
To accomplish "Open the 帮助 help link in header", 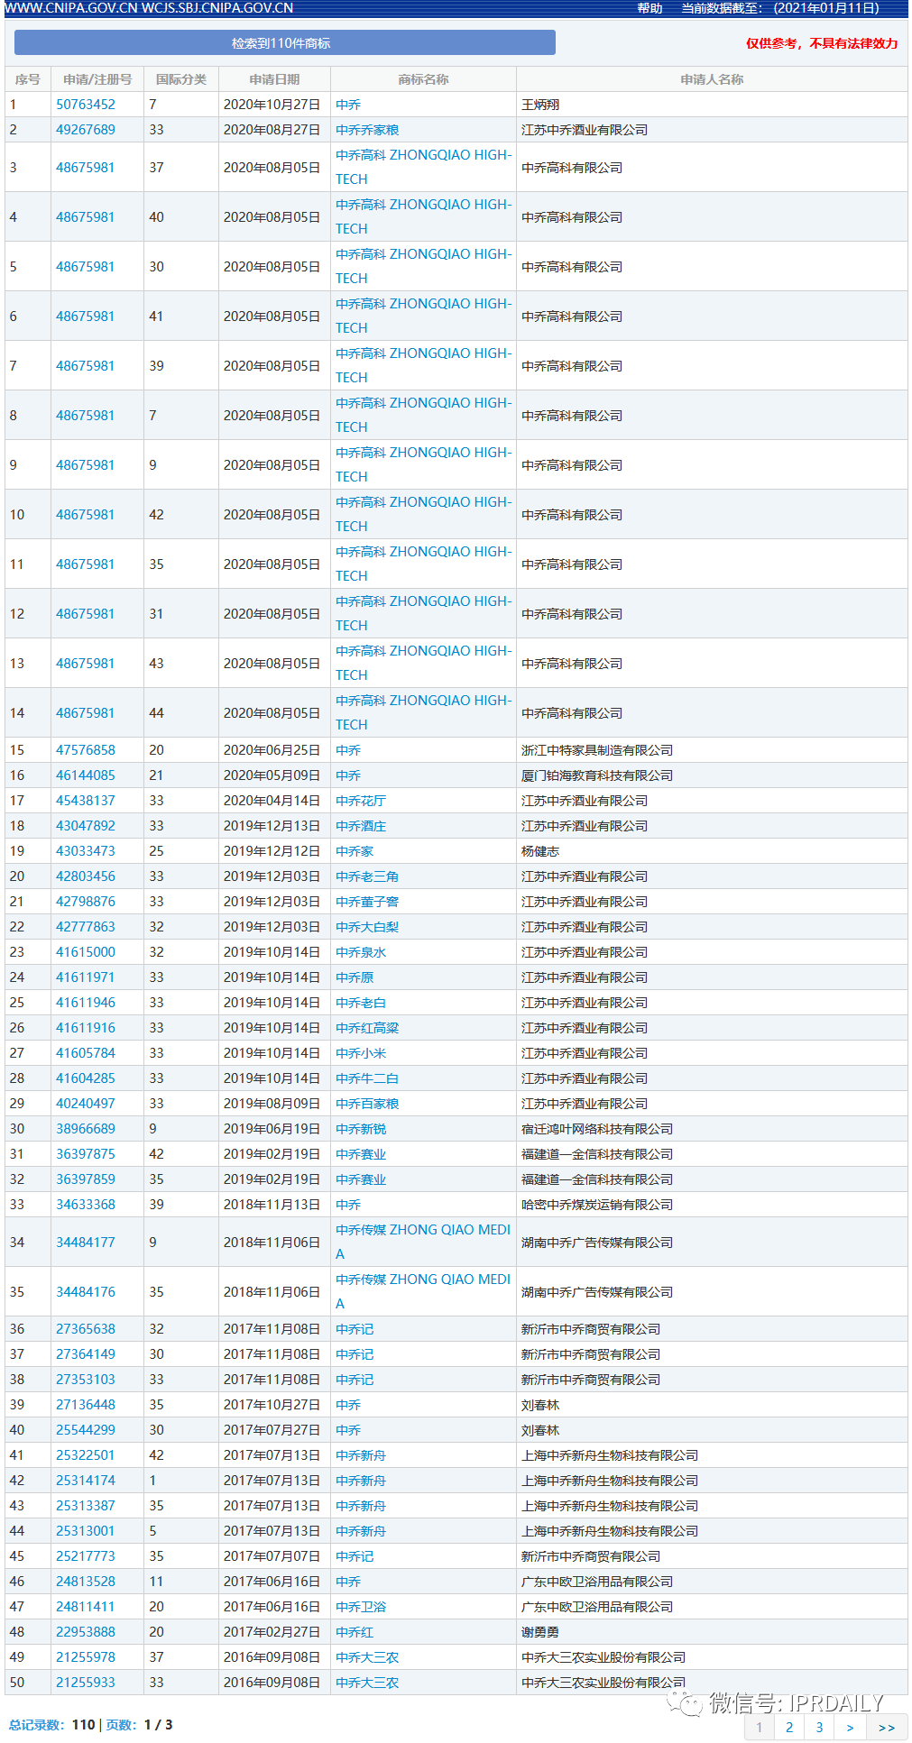I will coord(649,8).
